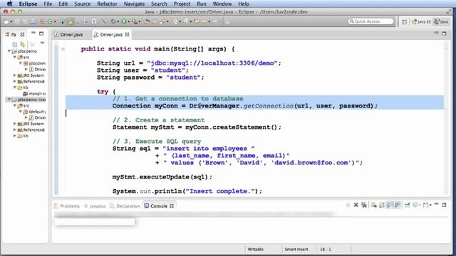Minimize the editor area
This screenshot has height=256, width=456.
(x=436, y=33)
